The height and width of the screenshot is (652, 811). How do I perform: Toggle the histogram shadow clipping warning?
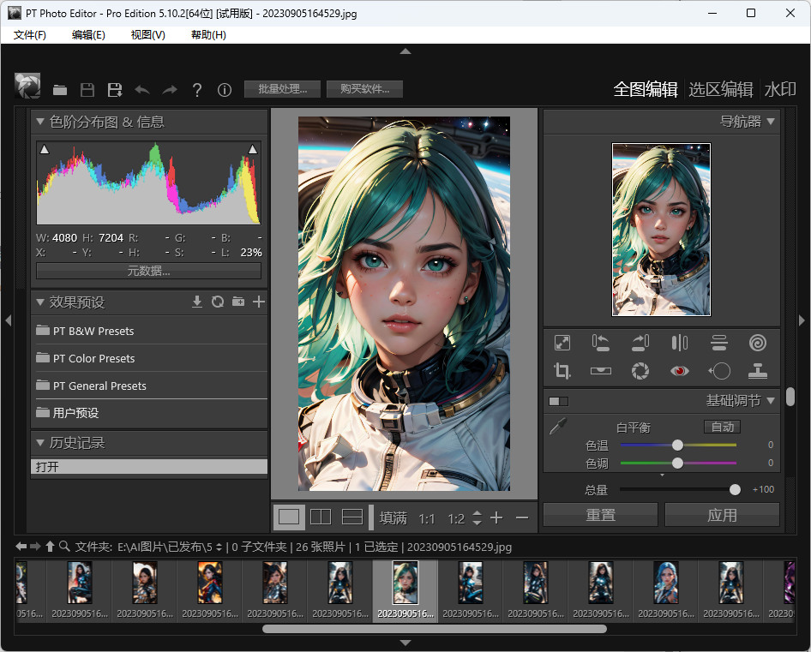click(45, 149)
